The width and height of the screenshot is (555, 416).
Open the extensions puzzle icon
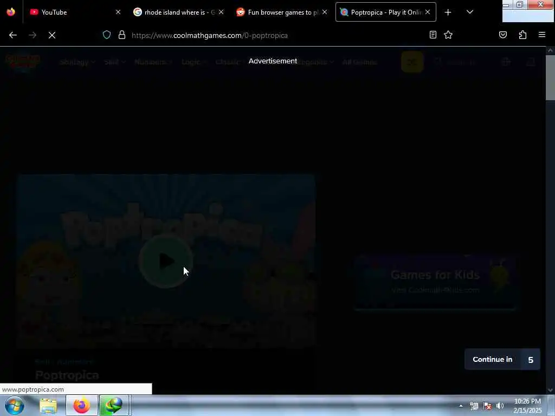pyautogui.click(x=522, y=35)
